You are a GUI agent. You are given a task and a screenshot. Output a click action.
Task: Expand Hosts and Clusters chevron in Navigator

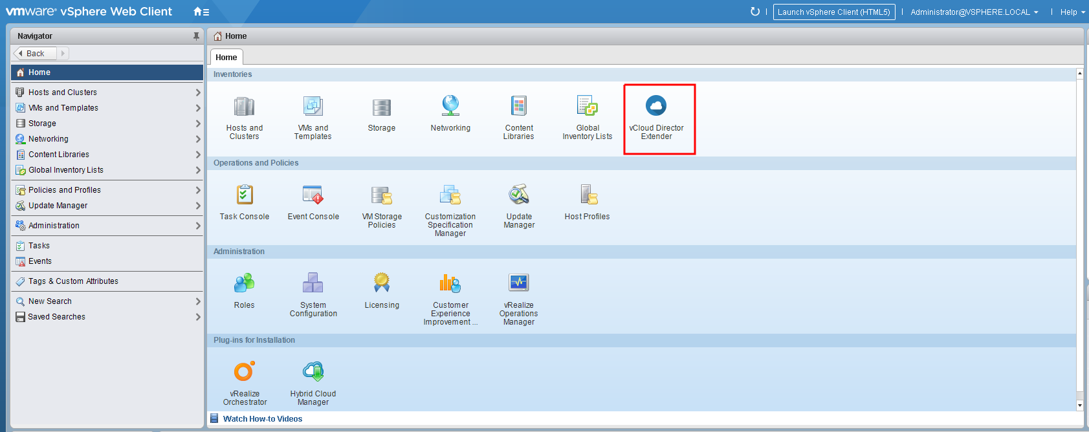198,92
